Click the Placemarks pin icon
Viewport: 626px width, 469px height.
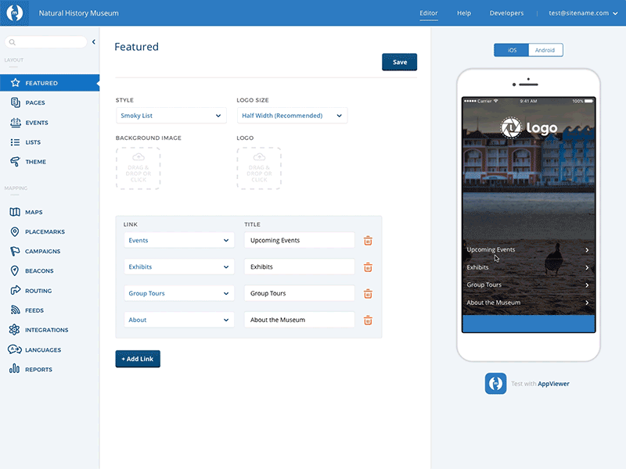pyautogui.click(x=15, y=231)
